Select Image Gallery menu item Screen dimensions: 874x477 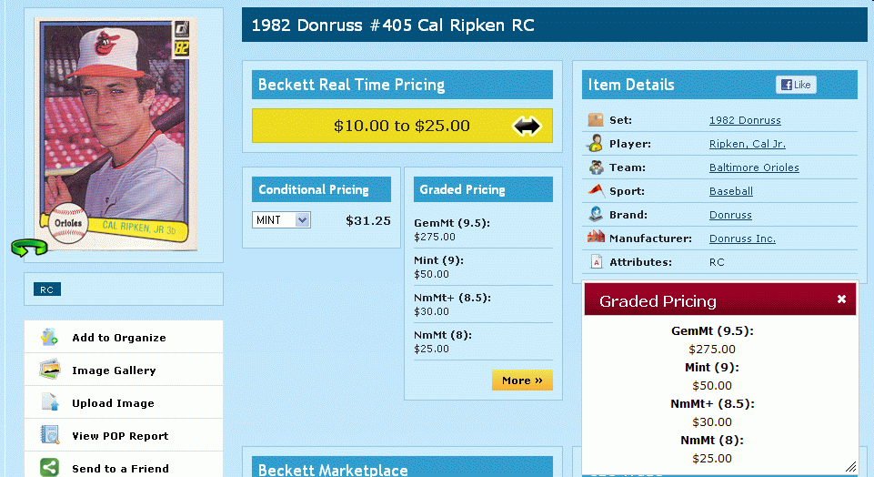[124, 370]
